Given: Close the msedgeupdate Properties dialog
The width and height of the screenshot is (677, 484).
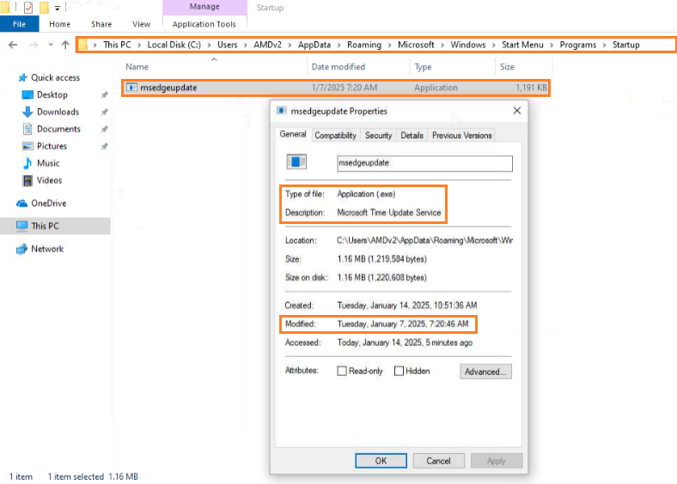Looking at the screenshot, I should [517, 111].
